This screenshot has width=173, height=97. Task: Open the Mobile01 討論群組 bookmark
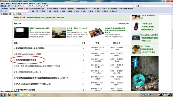click(51, 9)
